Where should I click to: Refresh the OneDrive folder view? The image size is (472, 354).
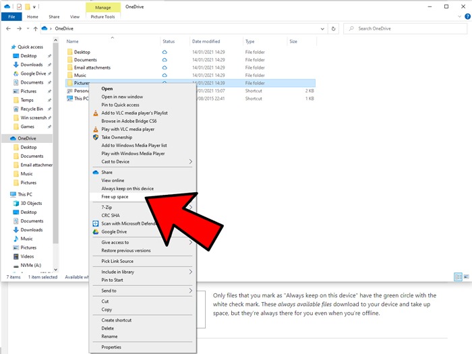(x=333, y=28)
